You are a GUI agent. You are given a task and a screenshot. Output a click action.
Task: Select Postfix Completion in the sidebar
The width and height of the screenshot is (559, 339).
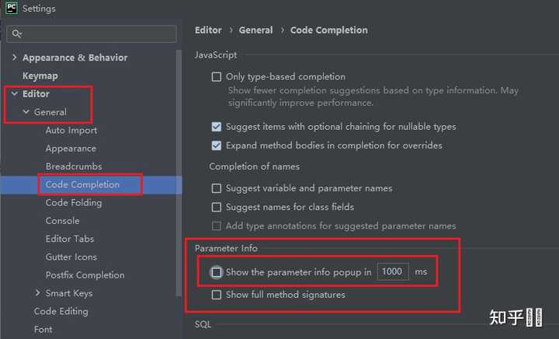(85, 275)
